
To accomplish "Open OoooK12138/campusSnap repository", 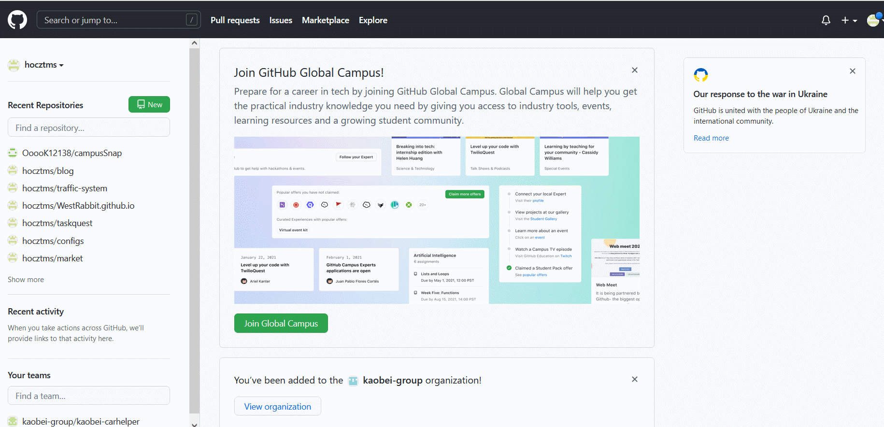I will (x=72, y=153).
